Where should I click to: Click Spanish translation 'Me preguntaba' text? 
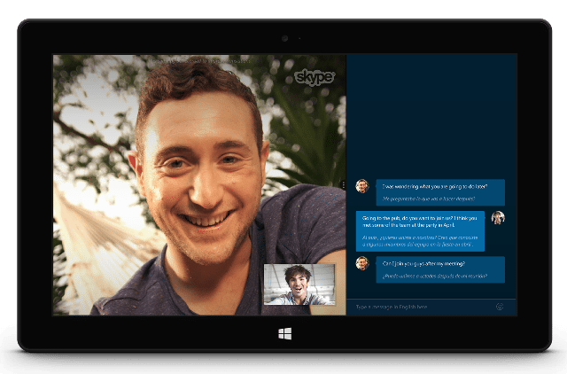point(430,198)
